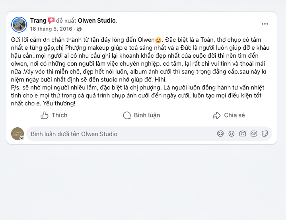Click the speech bubble comment icon
Screen dimensions: 286x220
pos(127,115)
